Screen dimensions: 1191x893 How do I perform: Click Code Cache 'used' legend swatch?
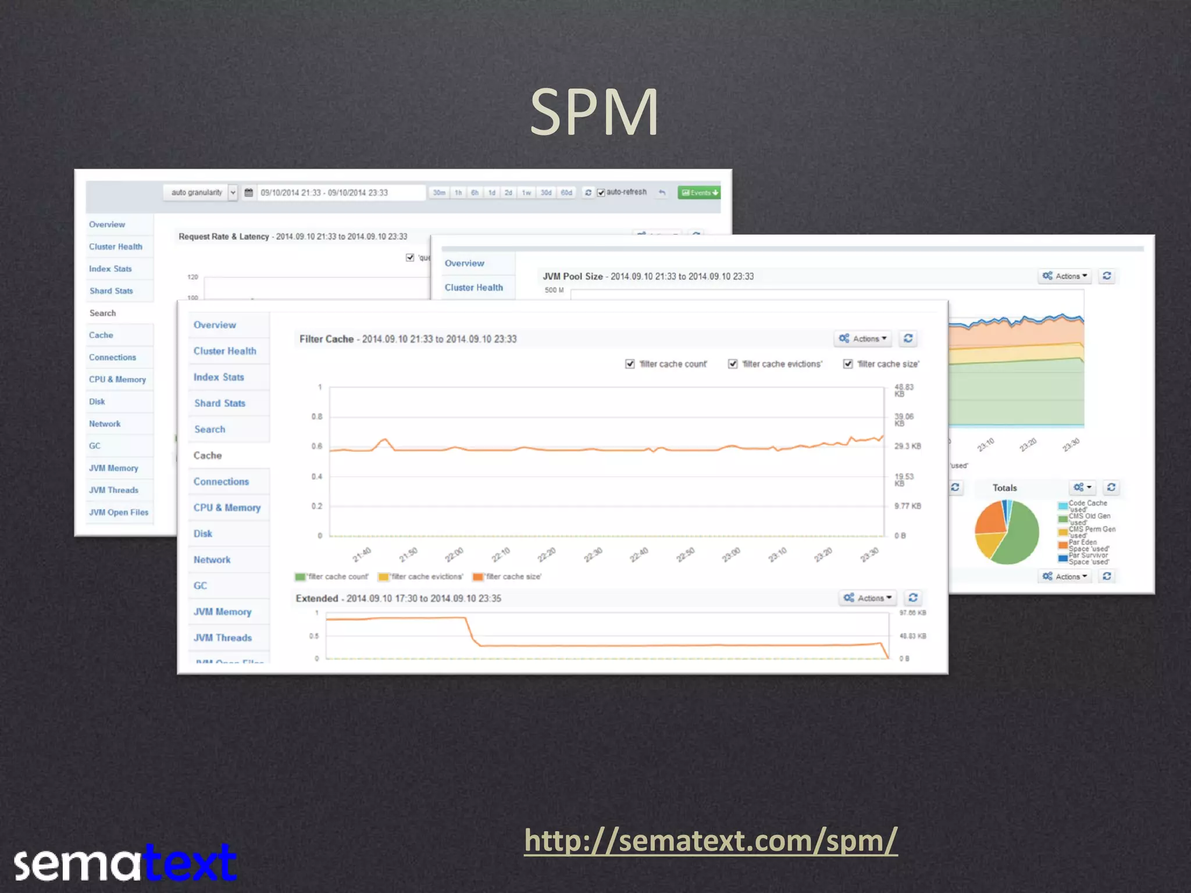[1062, 506]
